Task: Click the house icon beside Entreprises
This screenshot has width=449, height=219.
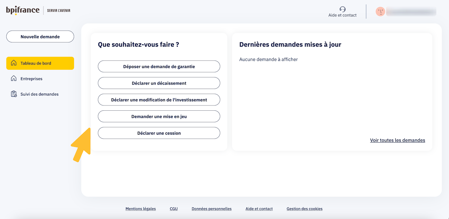Action: point(14,78)
